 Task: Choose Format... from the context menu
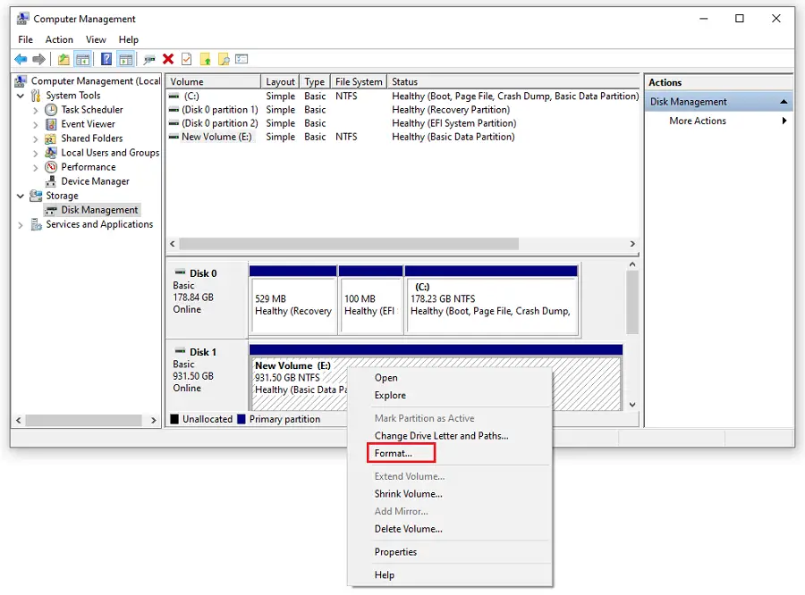pyautogui.click(x=394, y=454)
